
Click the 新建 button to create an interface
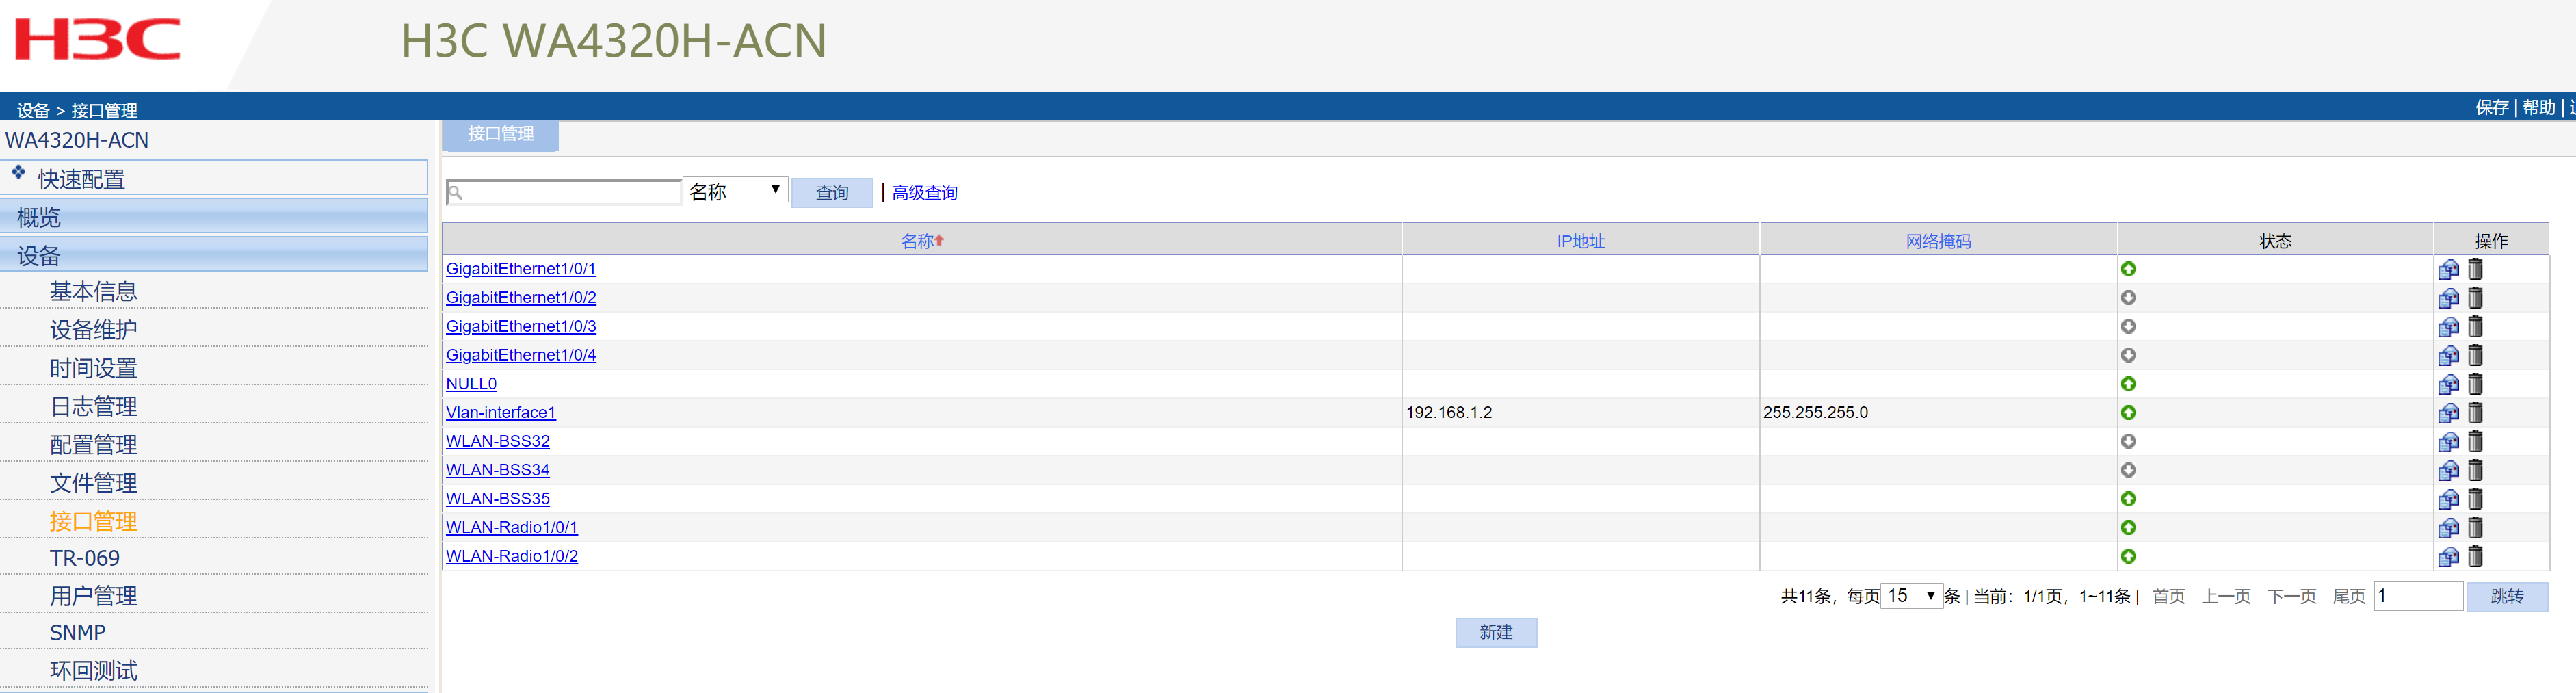click(1496, 632)
